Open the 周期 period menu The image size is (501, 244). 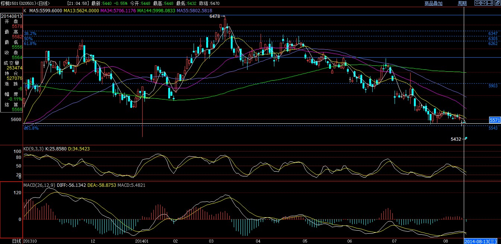(462, 3)
